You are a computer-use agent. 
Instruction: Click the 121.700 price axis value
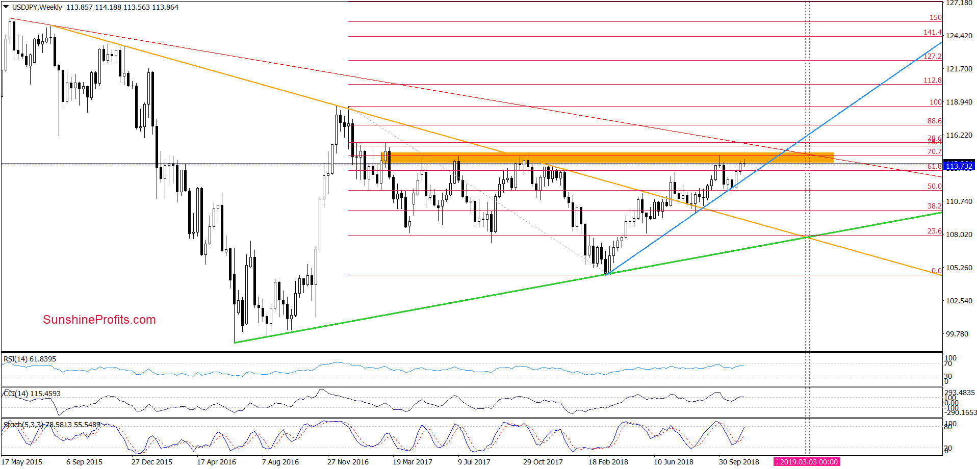click(959, 69)
